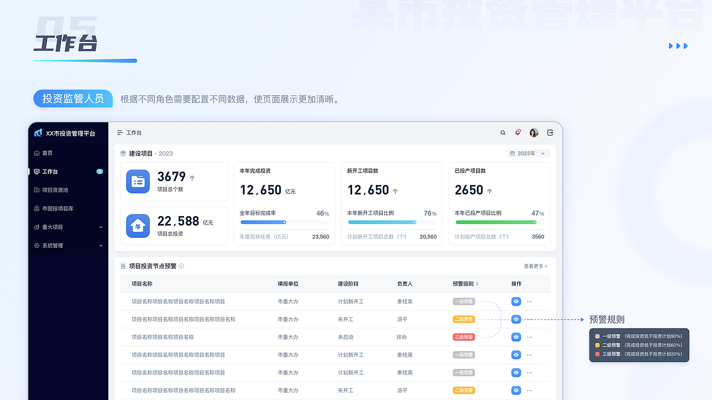The width and height of the screenshot is (712, 400).
Task: Click the 47% production ratio
Action: tap(538, 213)
